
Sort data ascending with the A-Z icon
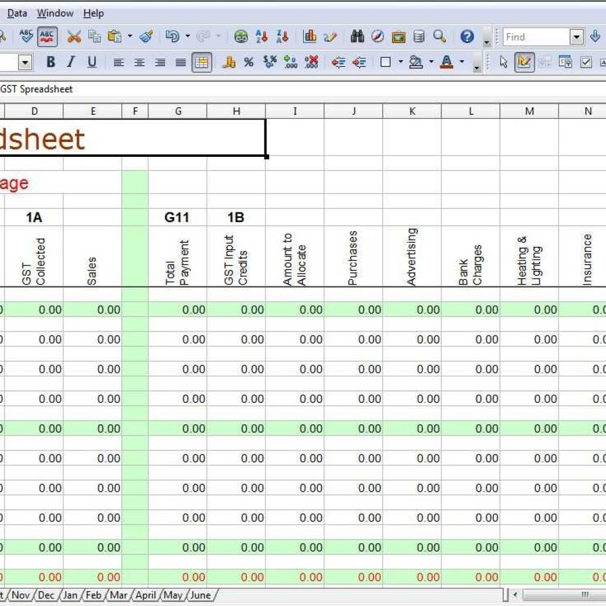[x=260, y=36]
